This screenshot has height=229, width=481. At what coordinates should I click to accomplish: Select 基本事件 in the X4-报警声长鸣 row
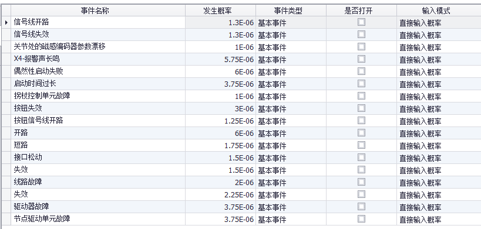click(291, 59)
